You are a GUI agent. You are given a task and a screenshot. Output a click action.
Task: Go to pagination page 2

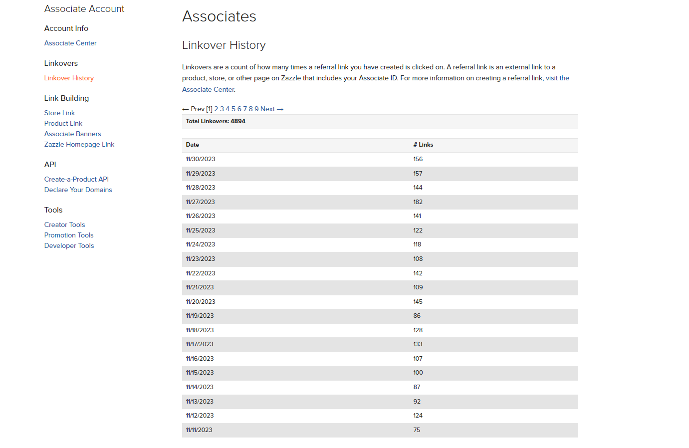pos(216,109)
